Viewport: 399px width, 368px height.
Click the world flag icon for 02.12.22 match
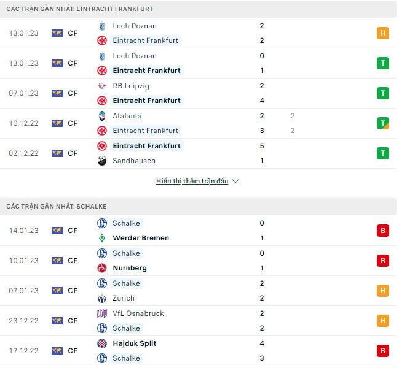57,153
